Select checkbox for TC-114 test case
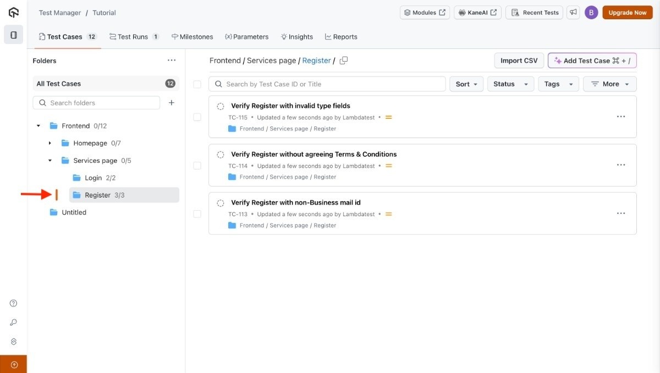Screen dimensions: 660x373 tap(197, 166)
